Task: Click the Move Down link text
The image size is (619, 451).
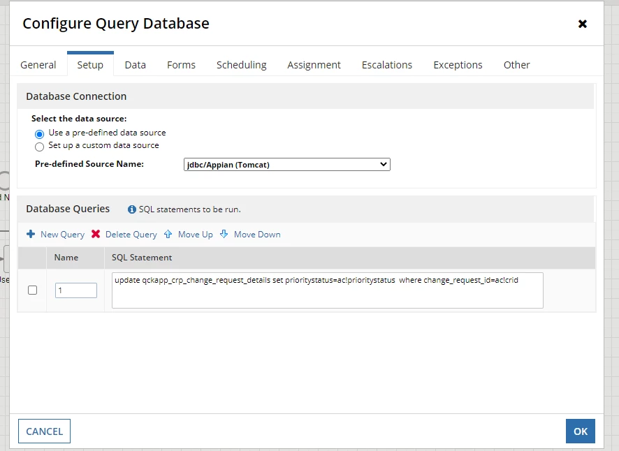Action: pyautogui.click(x=257, y=235)
